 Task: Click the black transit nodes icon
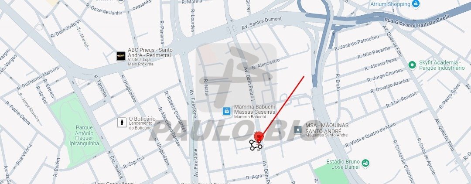[256, 145]
